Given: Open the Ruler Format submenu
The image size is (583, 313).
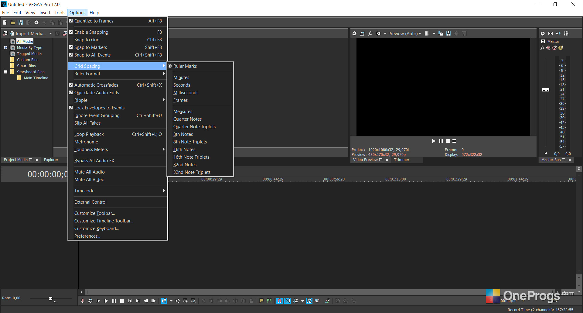Looking at the screenshot, I should 118,74.
